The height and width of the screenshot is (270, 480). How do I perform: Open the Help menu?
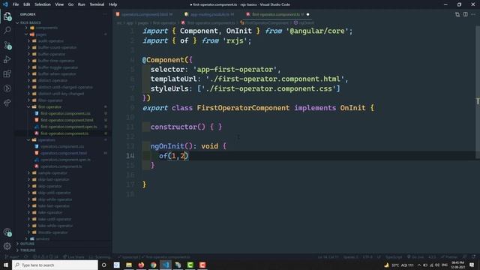pyautogui.click(x=113, y=4)
